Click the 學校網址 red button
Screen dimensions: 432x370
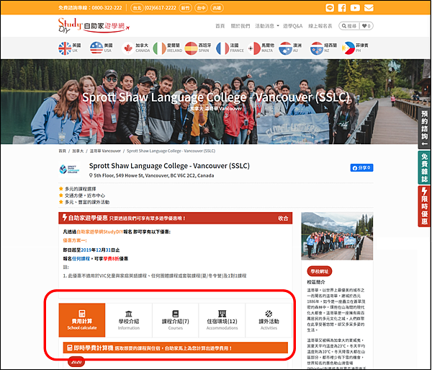(320, 271)
